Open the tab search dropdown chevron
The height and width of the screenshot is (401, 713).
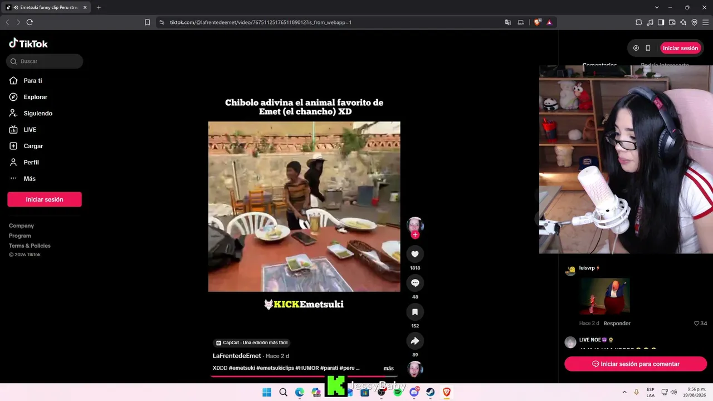point(657,7)
